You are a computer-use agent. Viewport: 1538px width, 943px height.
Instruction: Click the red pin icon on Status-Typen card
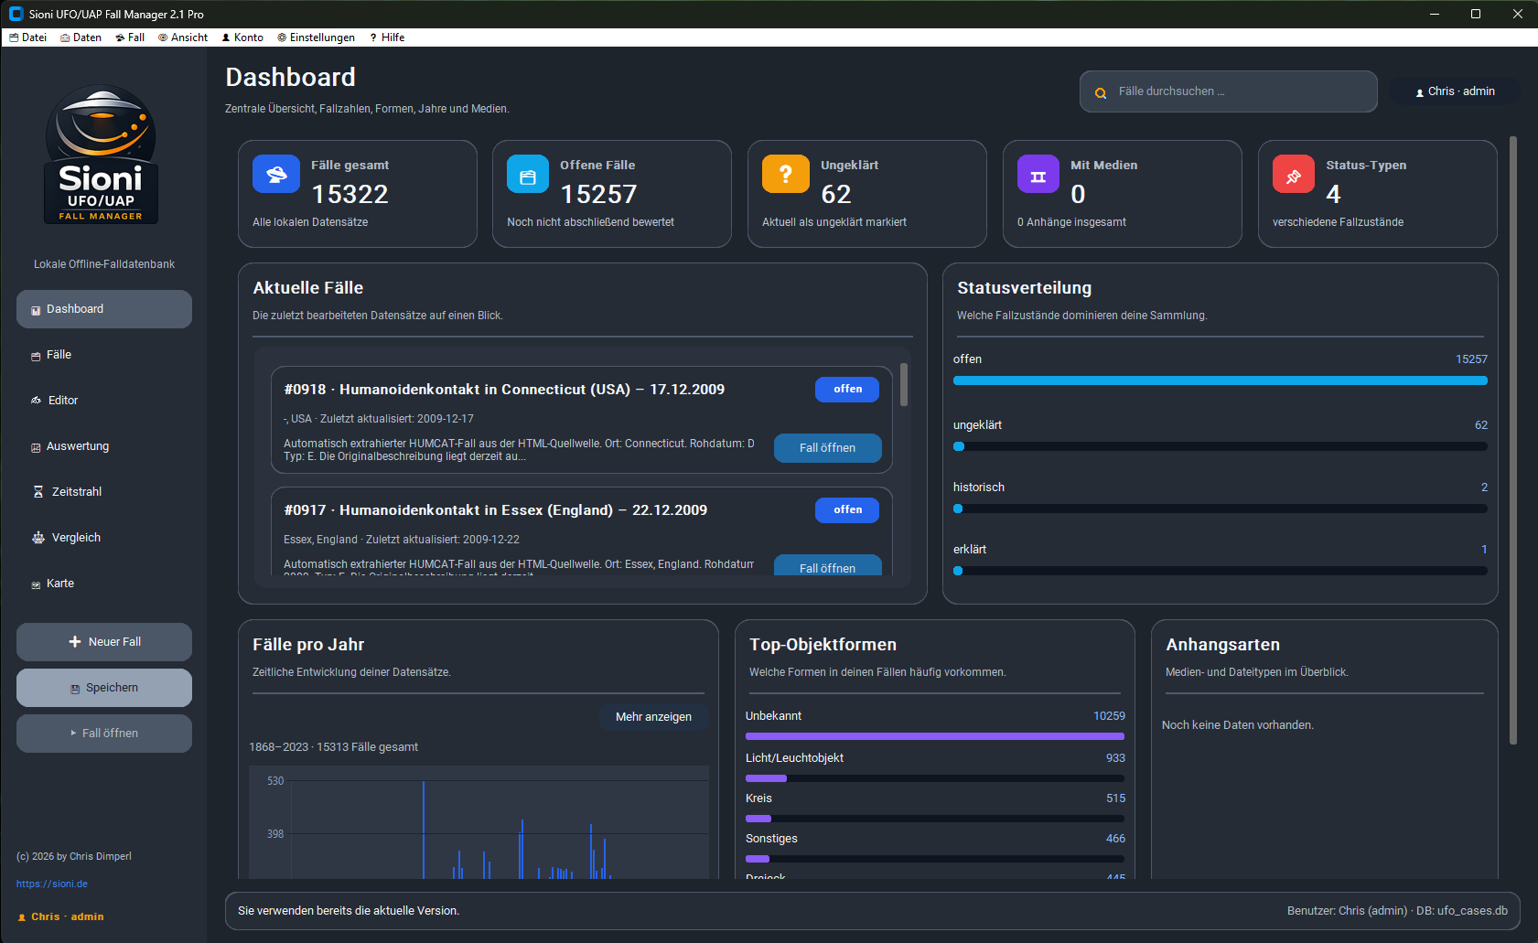point(1293,175)
